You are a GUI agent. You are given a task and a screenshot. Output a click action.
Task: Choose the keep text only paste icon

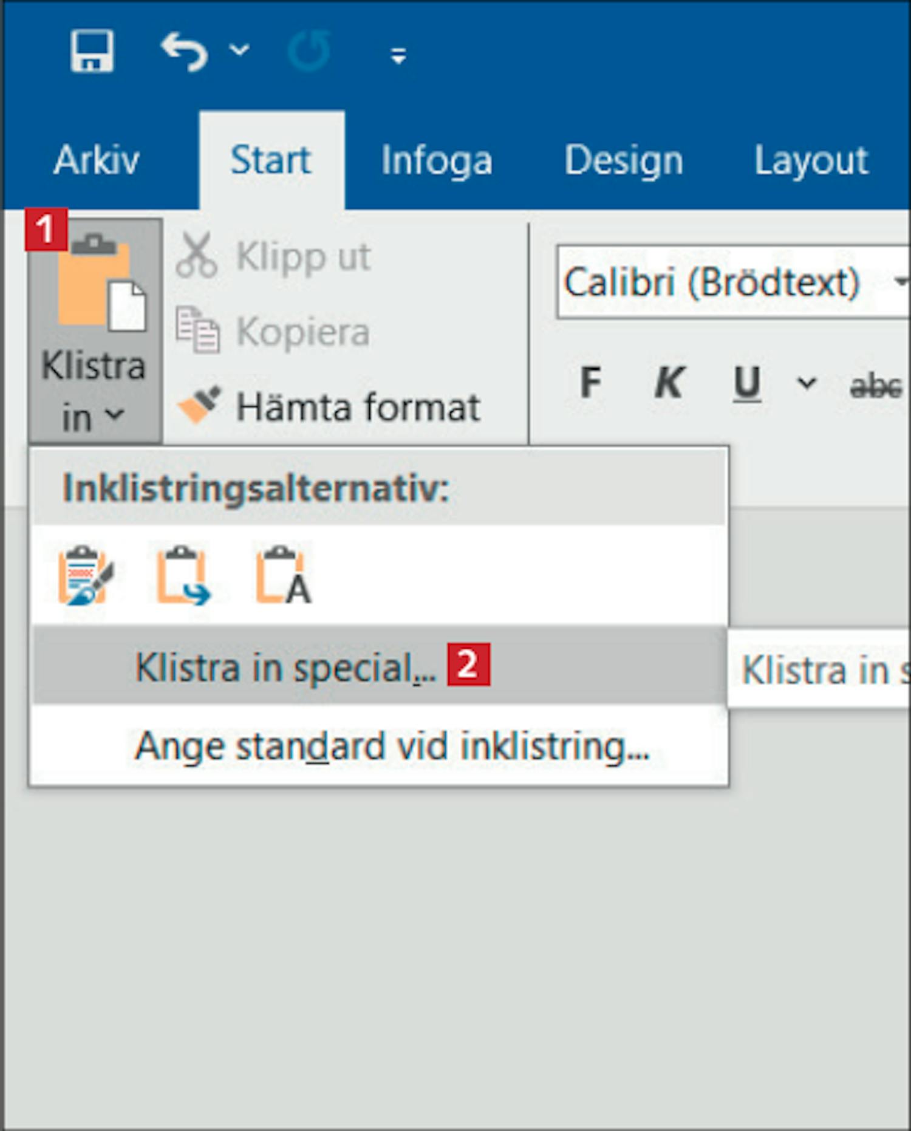coord(283,575)
